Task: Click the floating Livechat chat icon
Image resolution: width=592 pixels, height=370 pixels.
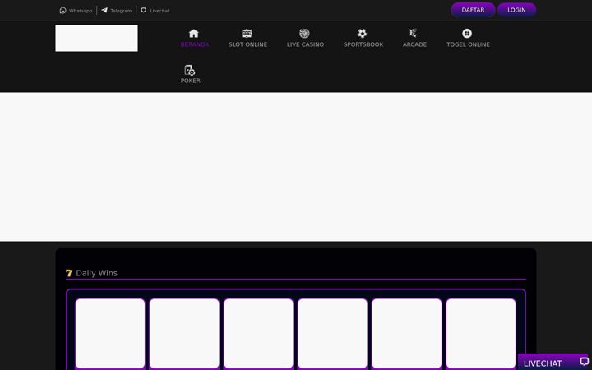Action: (584, 361)
